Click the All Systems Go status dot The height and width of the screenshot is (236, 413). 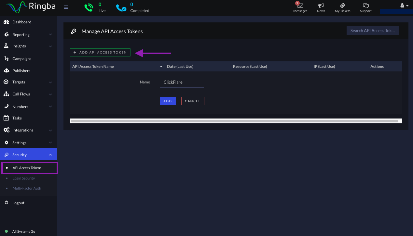point(6,231)
